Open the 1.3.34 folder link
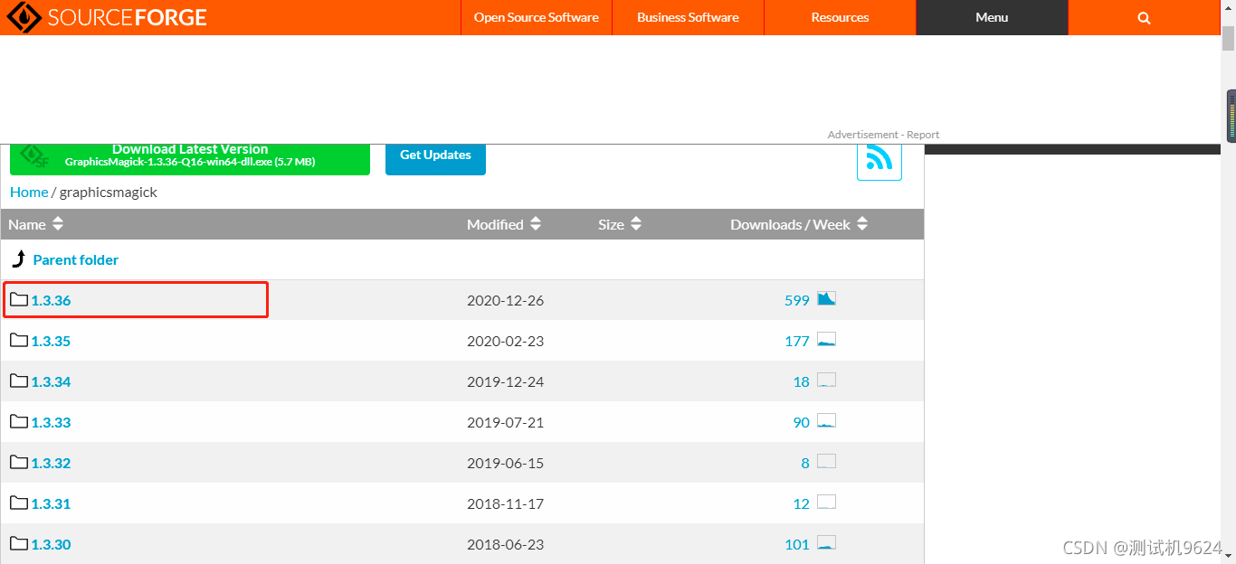This screenshot has width=1236, height=564. click(x=51, y=381)
